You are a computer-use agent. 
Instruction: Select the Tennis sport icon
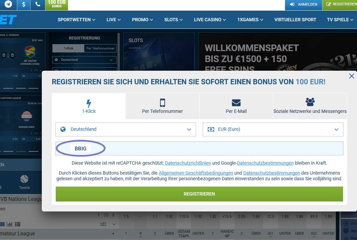[24, 182]
